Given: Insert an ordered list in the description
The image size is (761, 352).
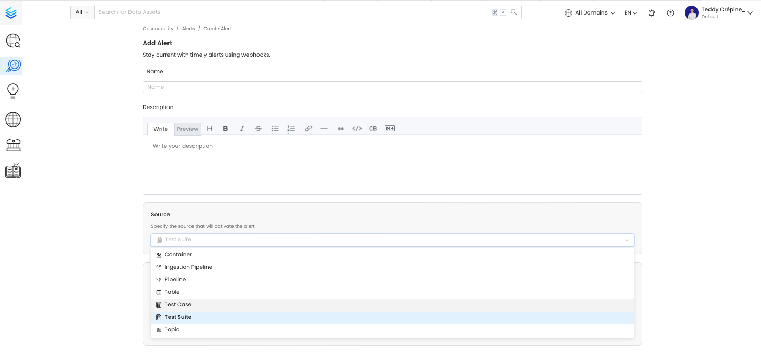Looking at the screenshot, I should pos(291,129).
